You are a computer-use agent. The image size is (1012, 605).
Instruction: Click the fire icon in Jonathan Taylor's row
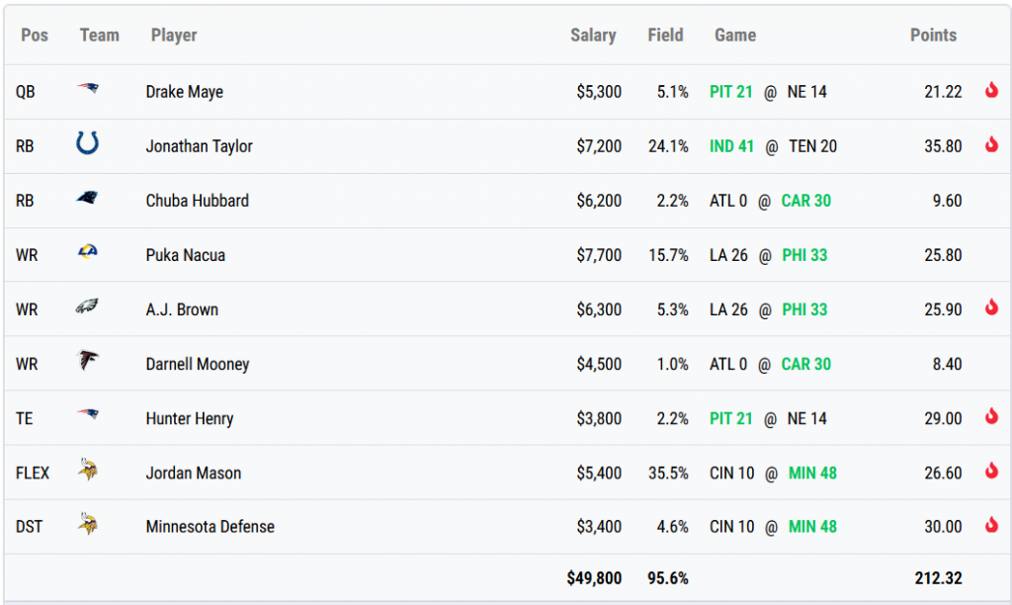point(991,145)
